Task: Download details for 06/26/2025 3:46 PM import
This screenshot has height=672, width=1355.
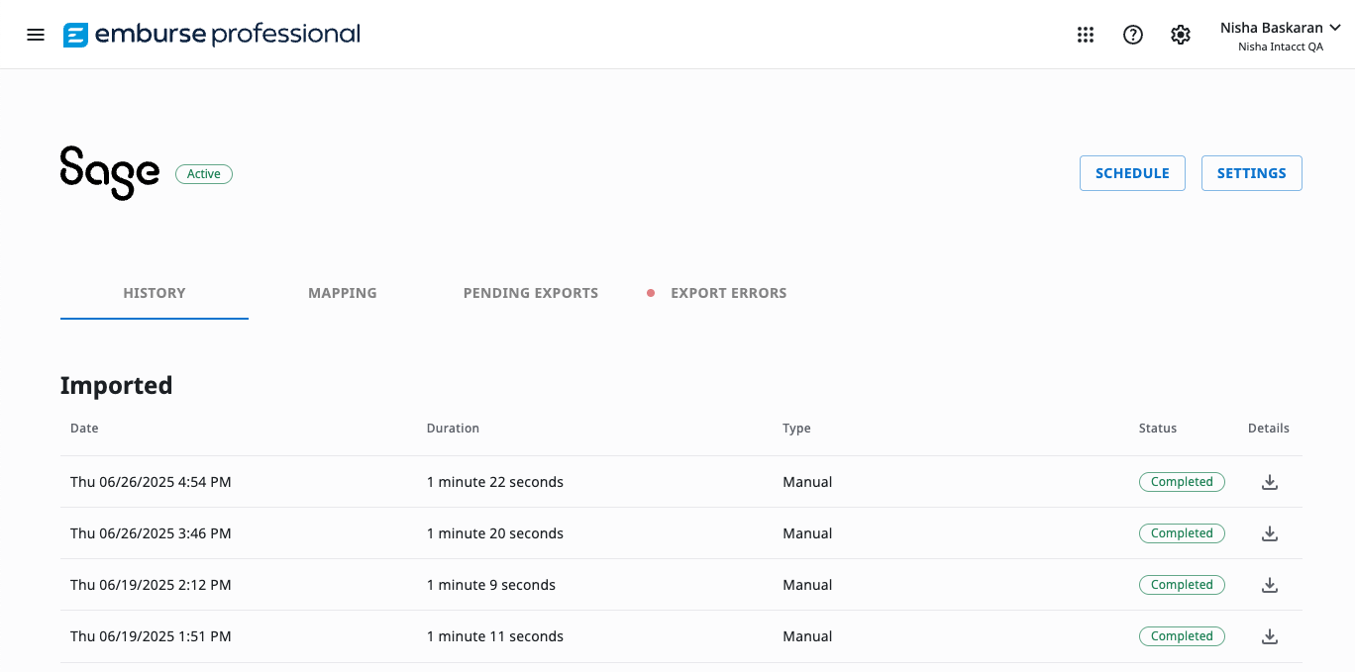Action: (1270, 533)
